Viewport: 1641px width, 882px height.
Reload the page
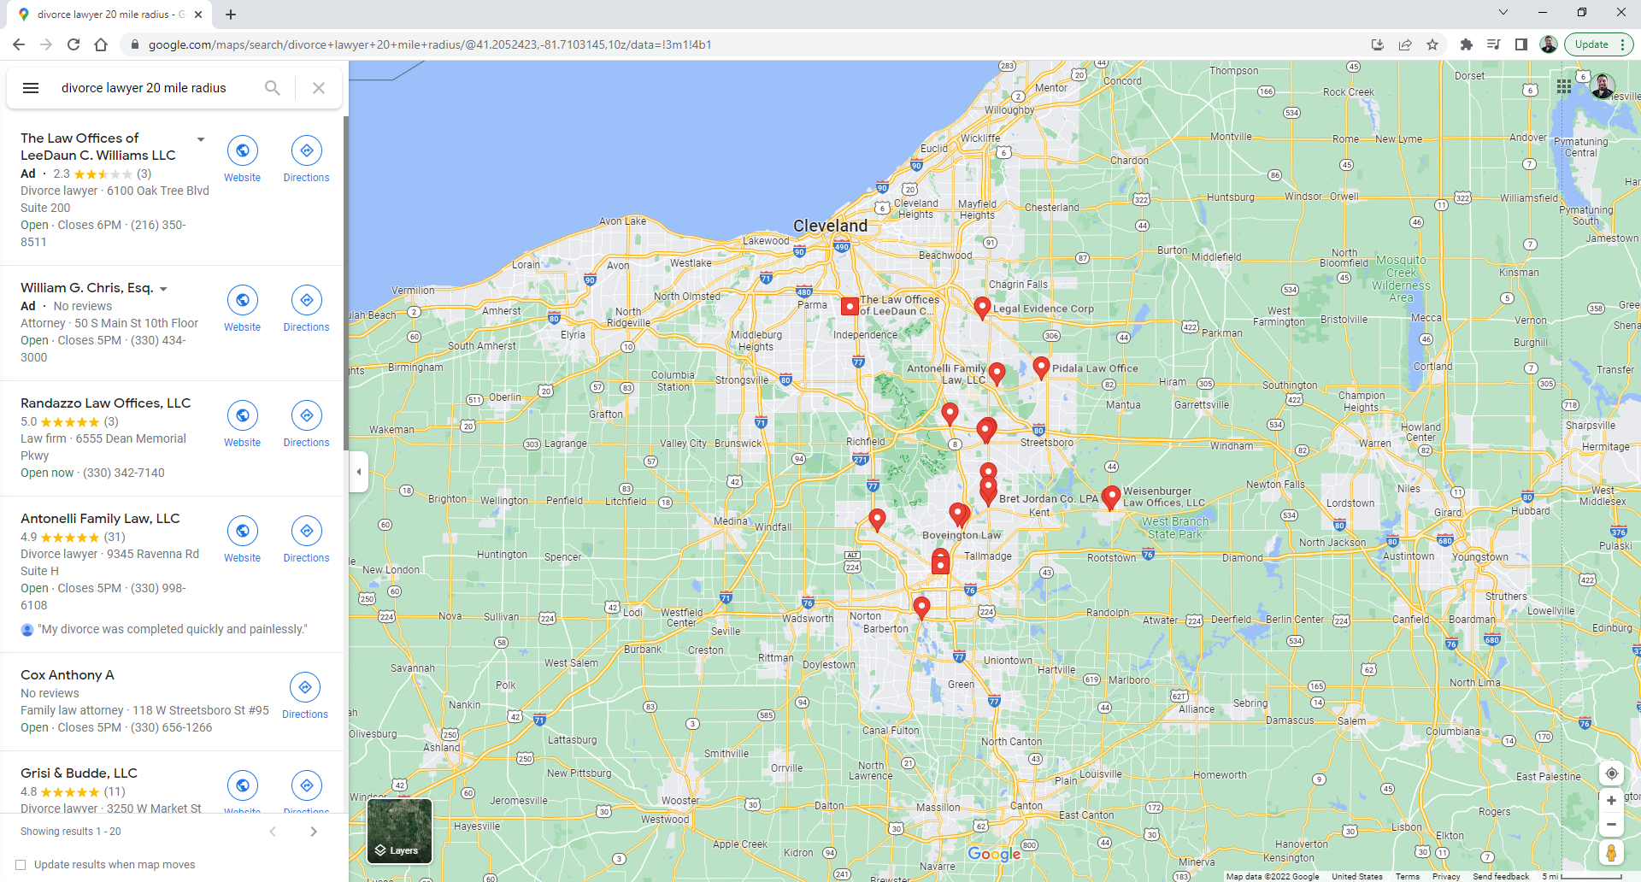[74, 44]
